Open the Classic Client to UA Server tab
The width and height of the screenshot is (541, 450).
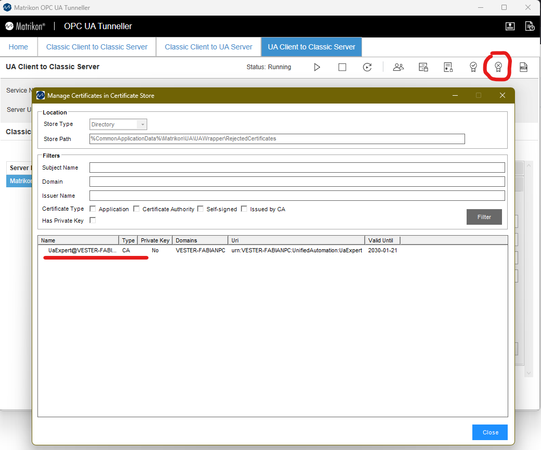coord(209,47)
